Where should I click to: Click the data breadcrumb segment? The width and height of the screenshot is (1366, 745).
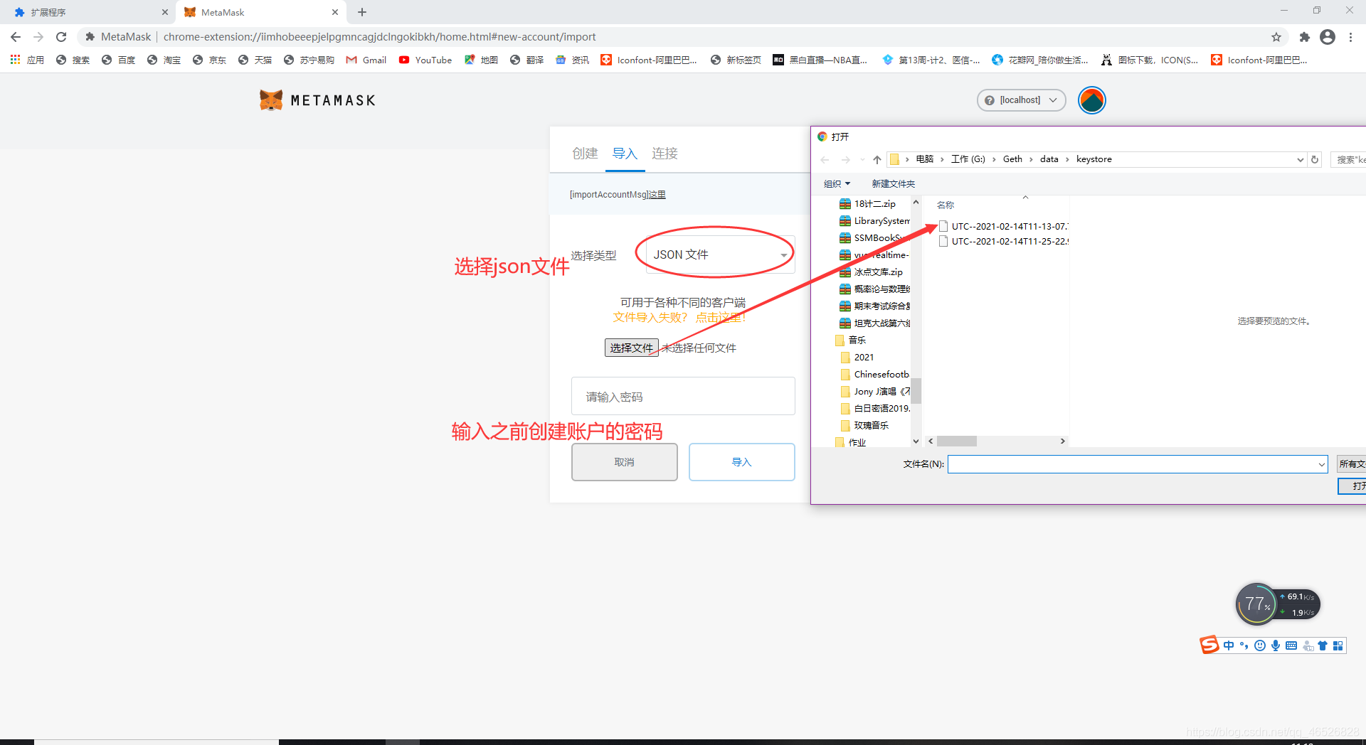click(1049, 159)
